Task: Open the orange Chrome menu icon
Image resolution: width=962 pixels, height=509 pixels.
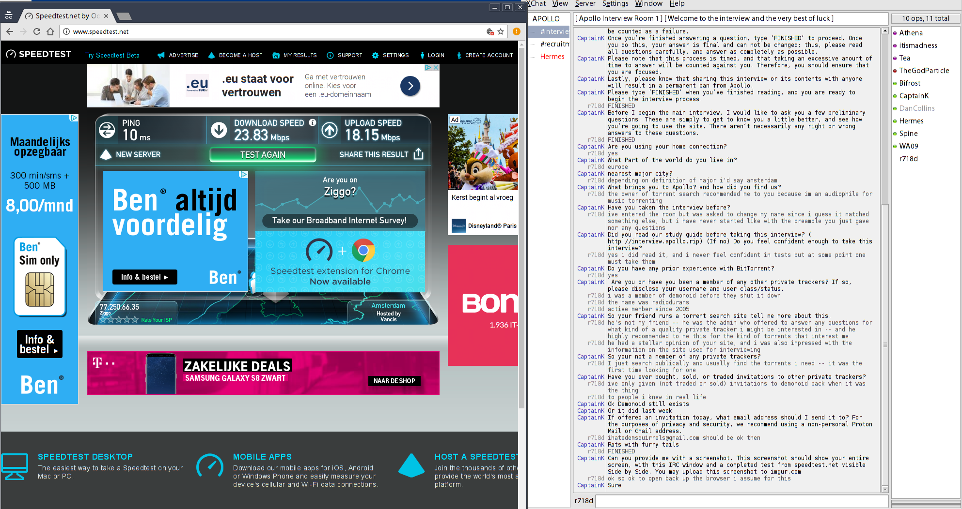Action: coord(517,31)
